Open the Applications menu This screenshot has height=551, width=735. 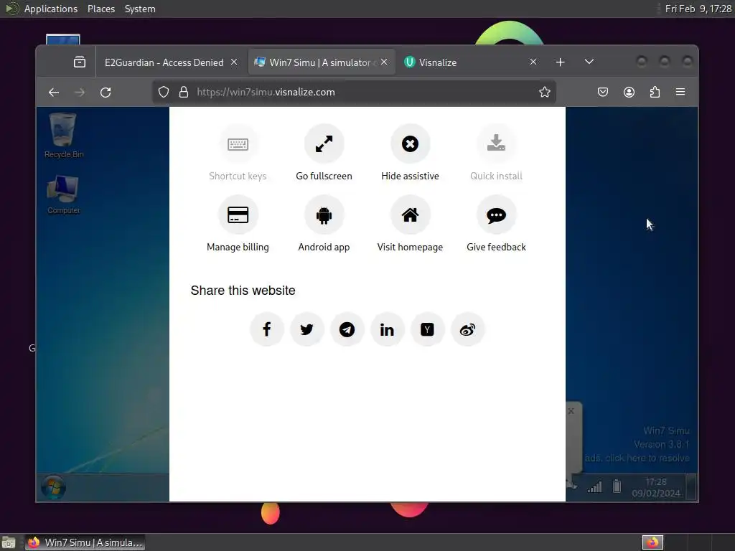coord(51,9)
